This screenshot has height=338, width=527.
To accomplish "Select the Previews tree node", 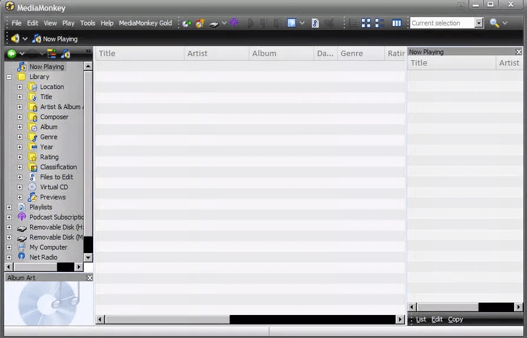I will pyautogui.click(x=53, y=197).
